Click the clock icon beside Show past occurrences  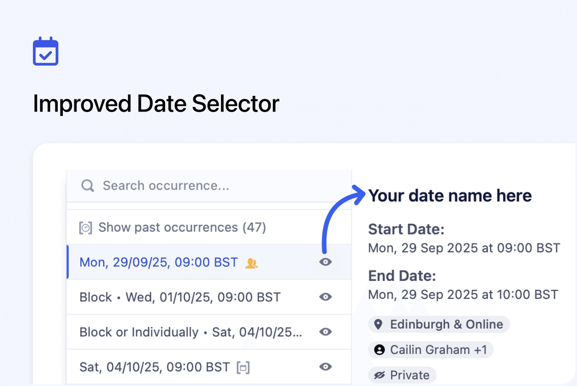[x=85, y=227]
